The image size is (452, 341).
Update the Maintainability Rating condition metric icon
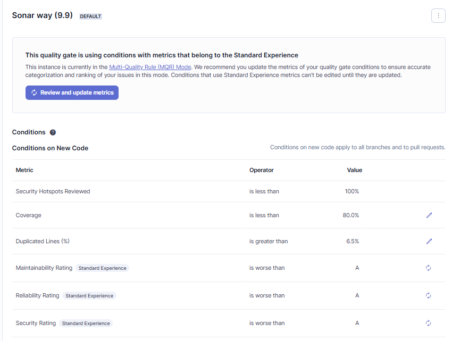coord(429,268)
